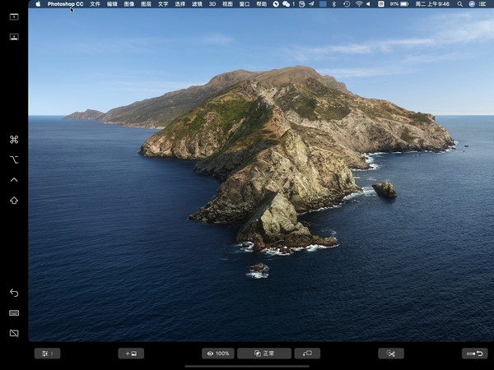
Task: Disconnect the Sidecar display from the sidebar
Action: click(x=14, y=333)
